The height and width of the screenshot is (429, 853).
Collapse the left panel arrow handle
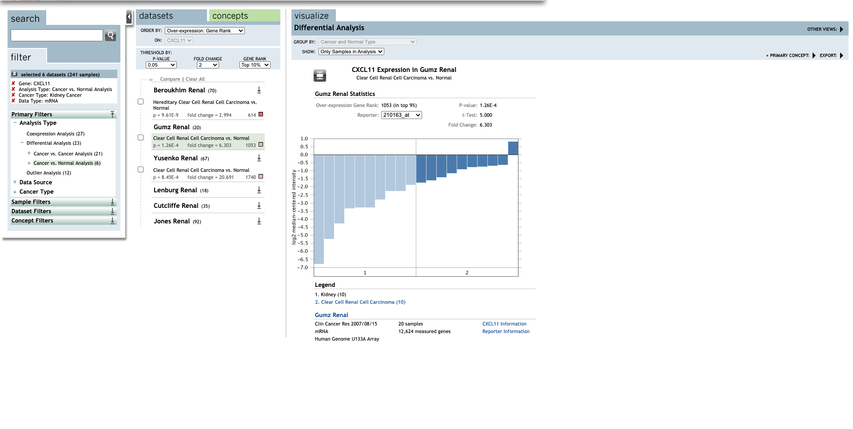tap(129, 17)
